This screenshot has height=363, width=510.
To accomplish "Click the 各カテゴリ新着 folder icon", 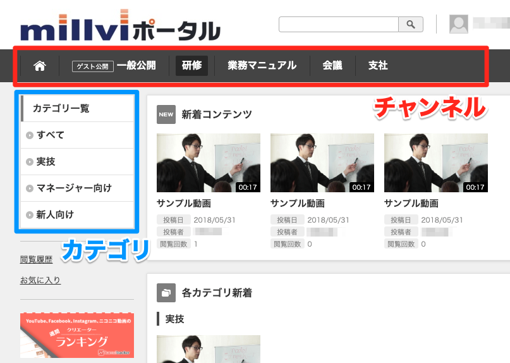I will 166,293.
